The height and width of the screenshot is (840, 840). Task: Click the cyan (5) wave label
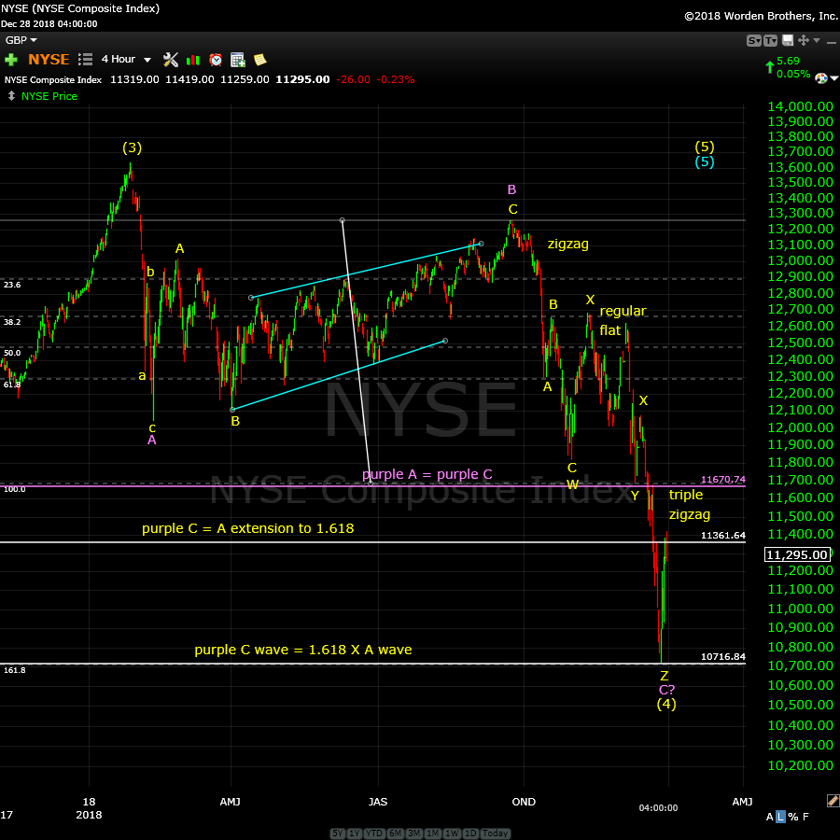(705, 161)
